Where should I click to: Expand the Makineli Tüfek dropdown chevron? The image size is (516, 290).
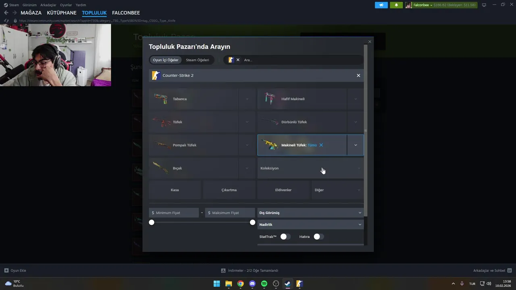tap(356, 145)
